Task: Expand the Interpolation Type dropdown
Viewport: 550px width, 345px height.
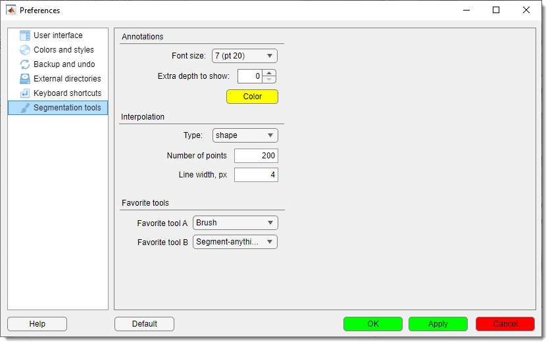Action: (x=245, y=135)
